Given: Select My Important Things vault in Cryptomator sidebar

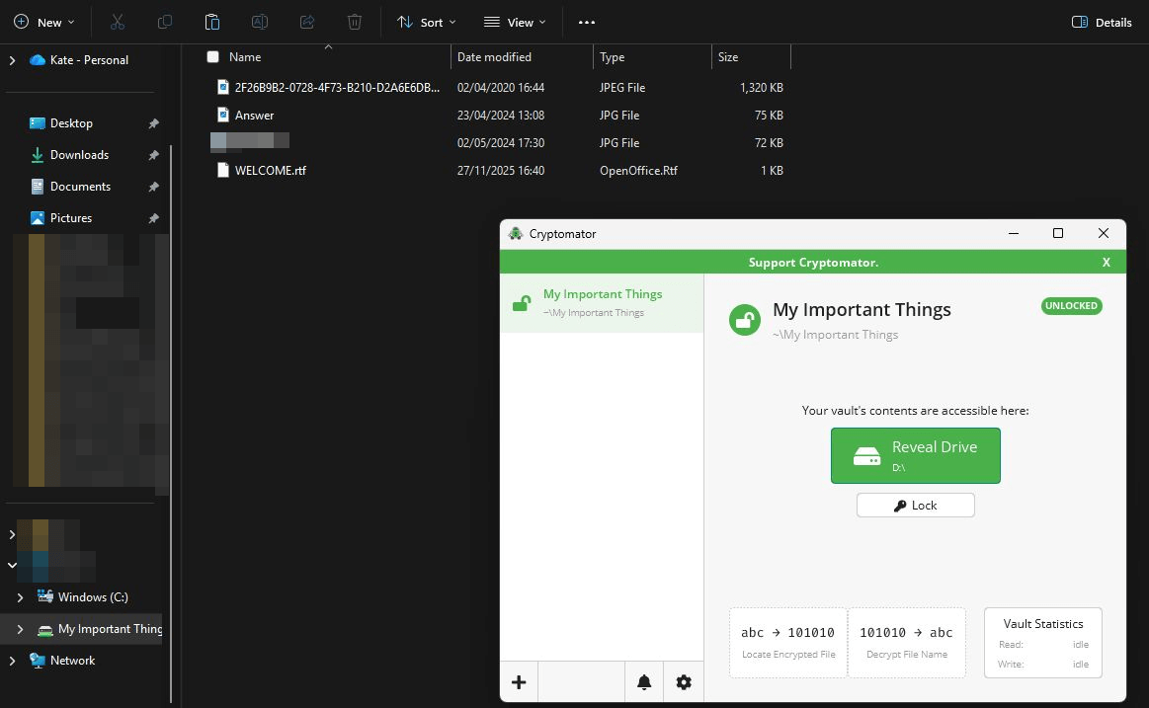Looking at the screenshot, I should click(x=602, y=301).
